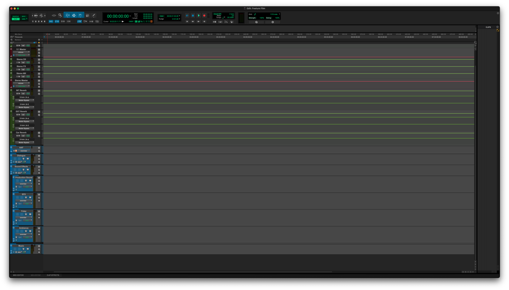The height and width of the screenshot is (290, 509).
Task: Open Master Bypass dropdown on Car Reverb
Action: pyautogui.click(x=25, y=142)
